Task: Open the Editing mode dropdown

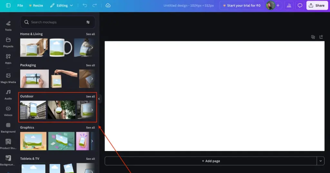Action: click(x=62, y=5)
